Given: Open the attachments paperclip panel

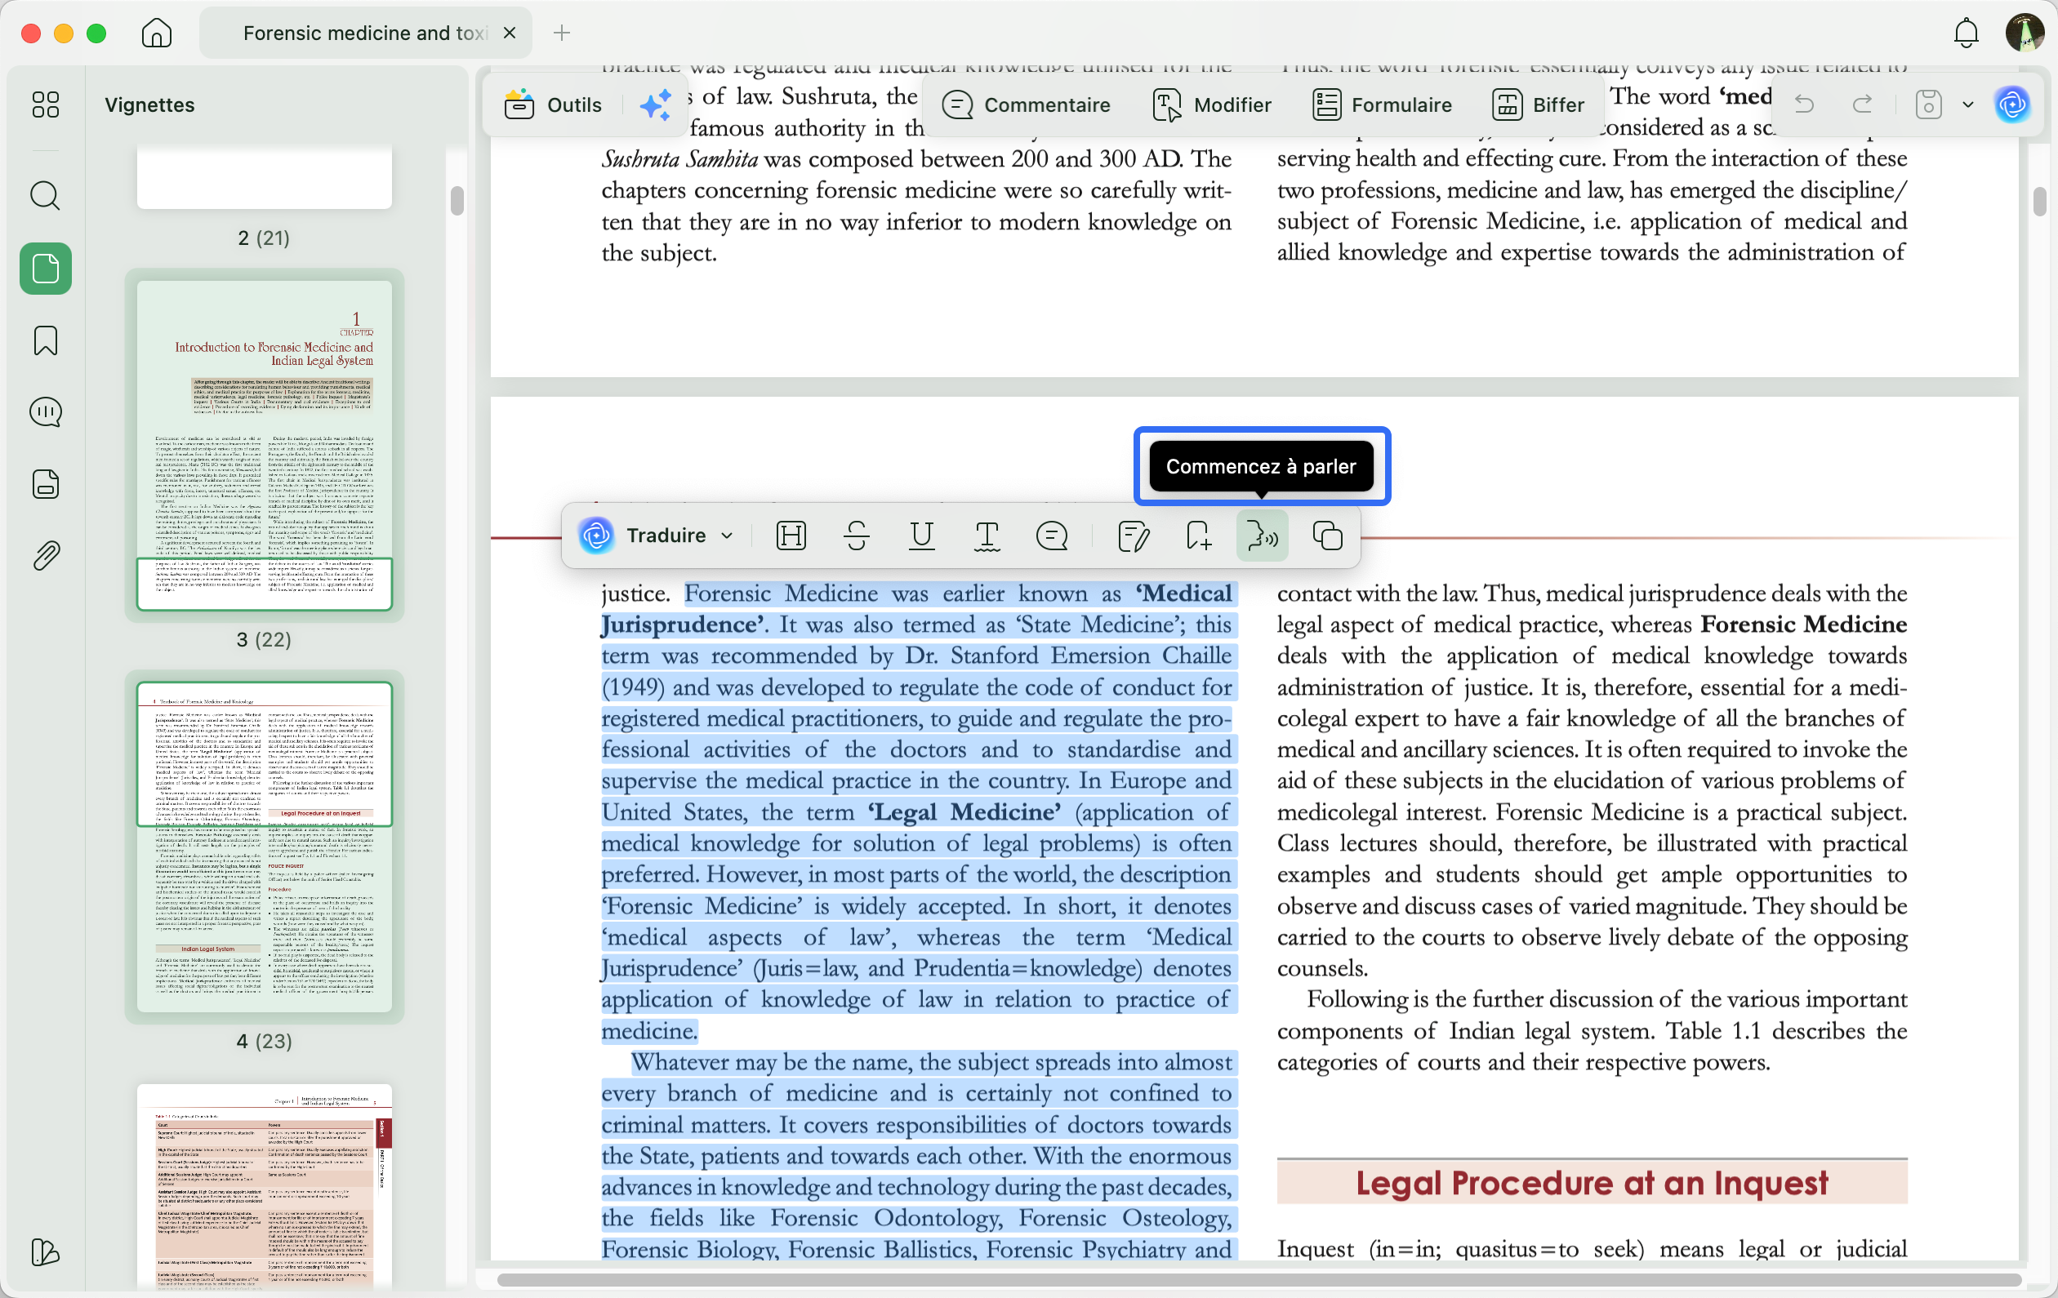Looking at the screenshot, I should coord(45,556).
